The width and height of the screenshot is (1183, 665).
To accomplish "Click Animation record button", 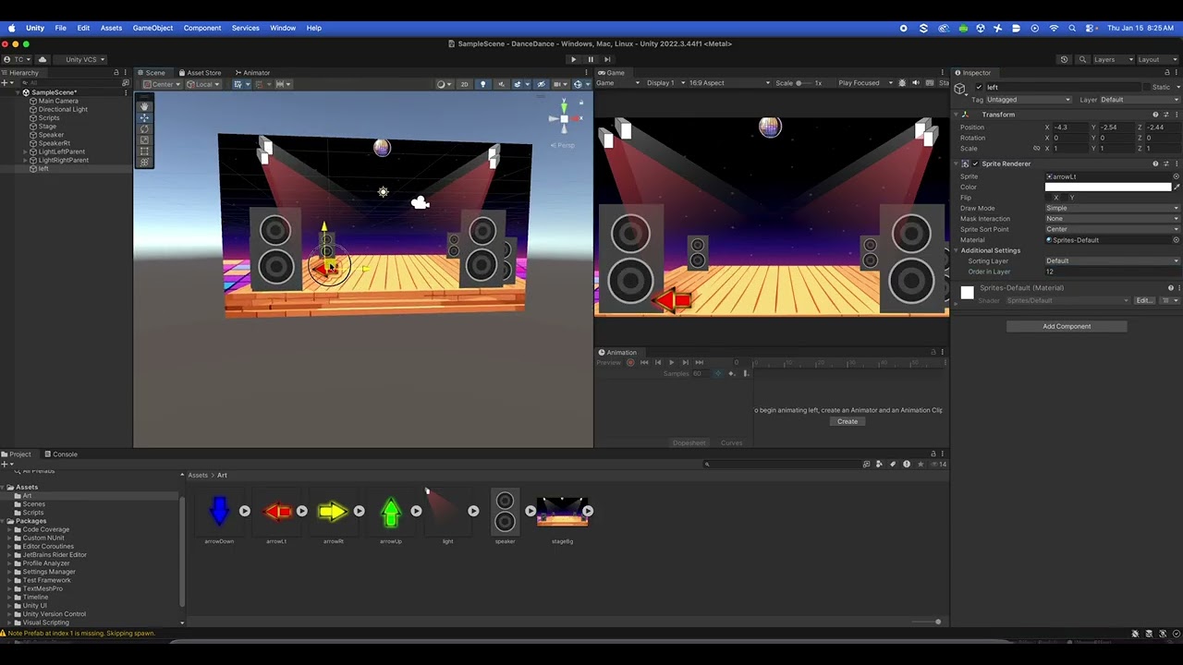I will [x=631, y=362].
